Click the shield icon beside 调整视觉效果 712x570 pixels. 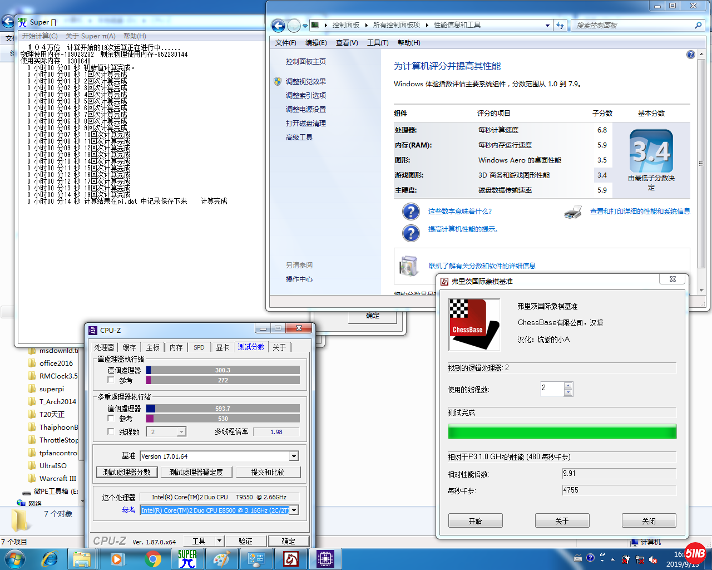pos(278,81)
